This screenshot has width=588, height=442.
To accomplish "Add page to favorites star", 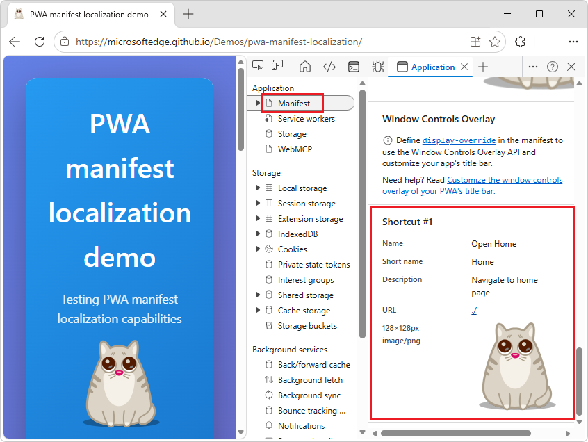I will pos(495,42).
